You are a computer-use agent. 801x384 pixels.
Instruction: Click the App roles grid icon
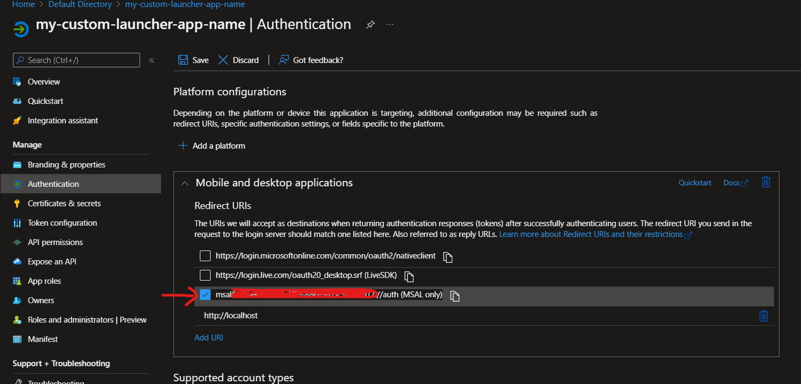coord(17,281)
